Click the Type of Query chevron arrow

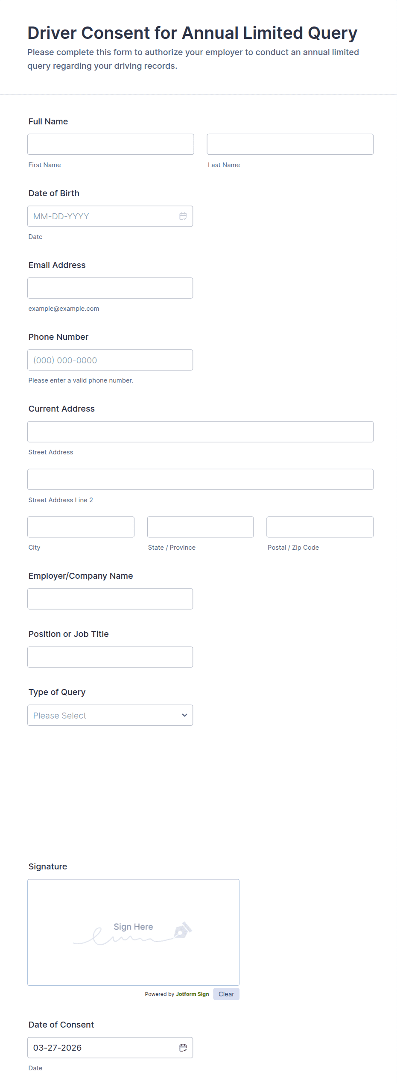click(x=184, y=715)
